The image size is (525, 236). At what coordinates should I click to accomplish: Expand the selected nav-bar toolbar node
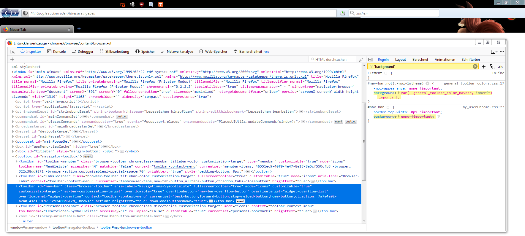(17, 186)
